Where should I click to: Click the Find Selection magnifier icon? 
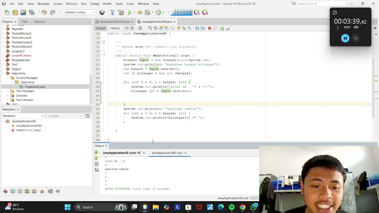(x=150, y=28)
